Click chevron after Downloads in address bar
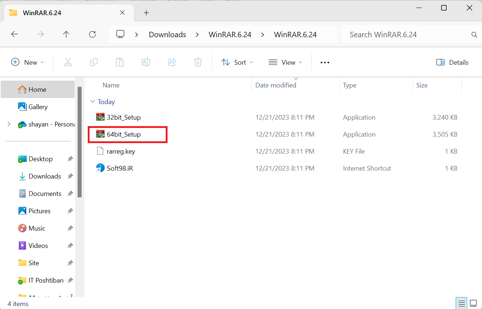The height and width of the screenshot is (309, 482). tap(197, 35)
